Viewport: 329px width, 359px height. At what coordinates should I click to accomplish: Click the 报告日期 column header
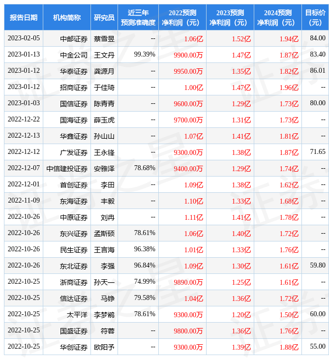[24, 18]
